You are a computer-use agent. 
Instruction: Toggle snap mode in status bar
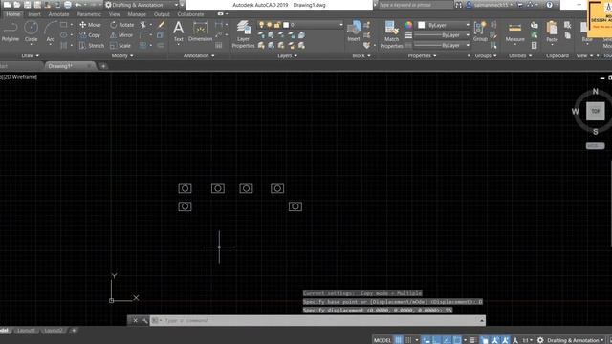coord(408,340)
